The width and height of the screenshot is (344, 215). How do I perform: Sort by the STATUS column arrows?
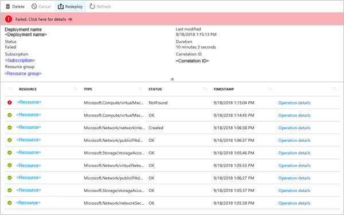pyautogui.click(x=205, y=89)
